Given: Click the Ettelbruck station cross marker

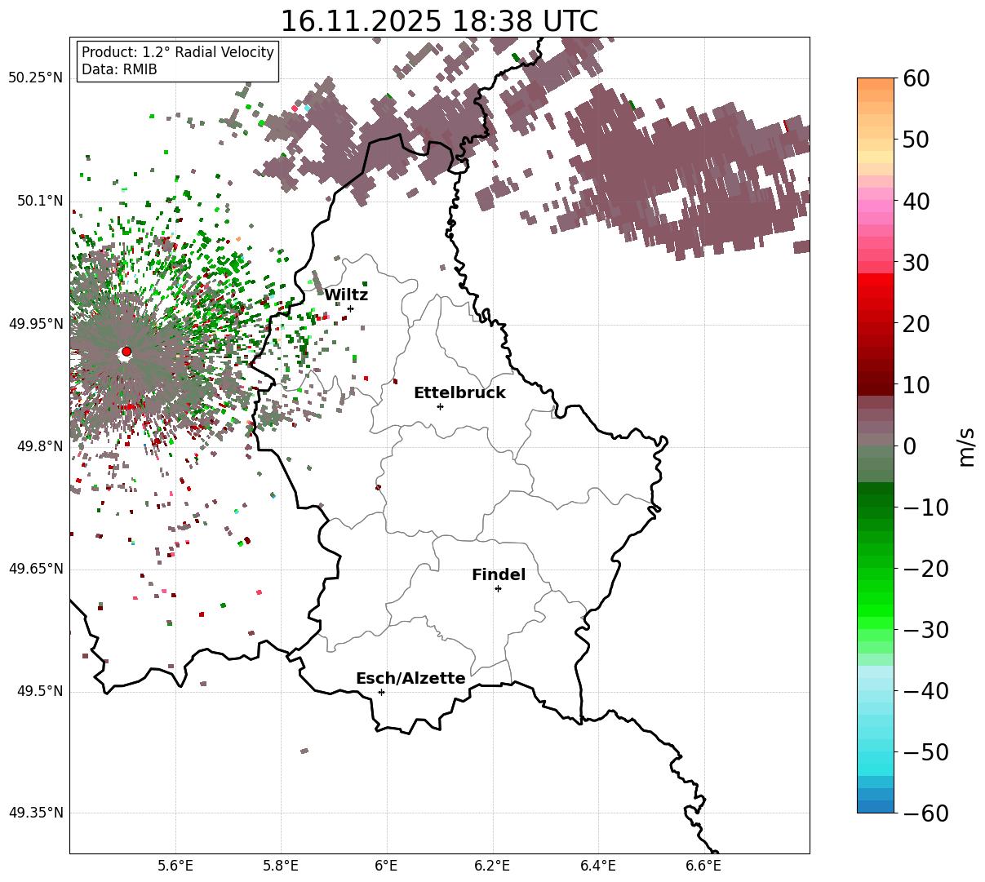Looking at the screenshot, I should tap(441, 406).
